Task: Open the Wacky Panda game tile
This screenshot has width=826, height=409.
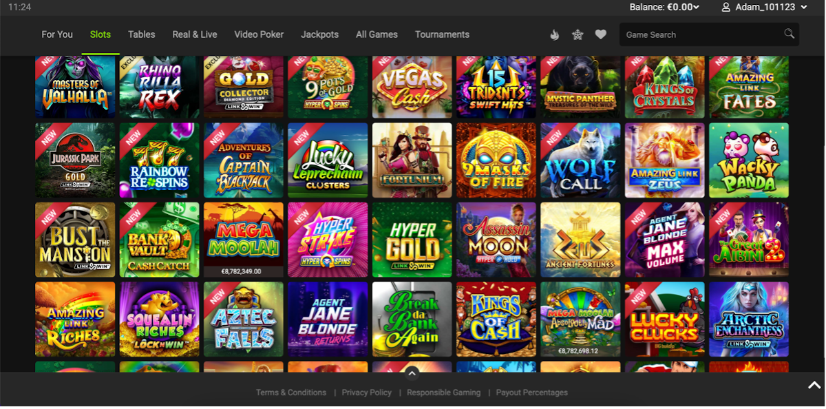Action: tap(749, 160)
